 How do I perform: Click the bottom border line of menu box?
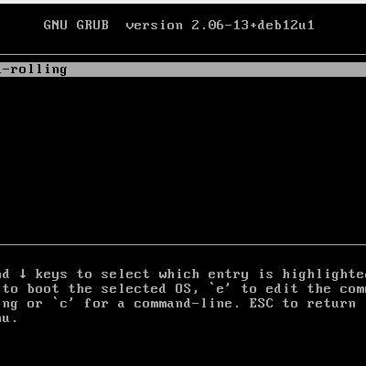[183, 244]
